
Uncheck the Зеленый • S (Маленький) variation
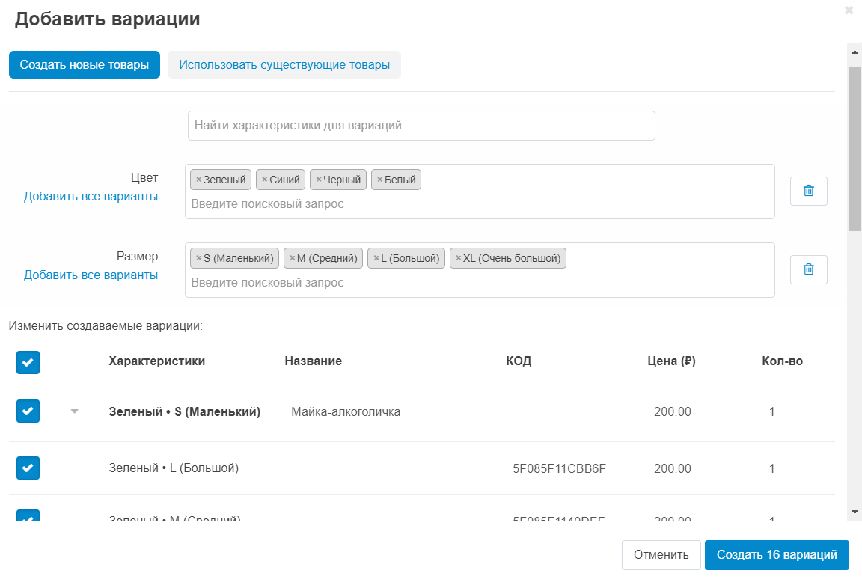[28, 411]
